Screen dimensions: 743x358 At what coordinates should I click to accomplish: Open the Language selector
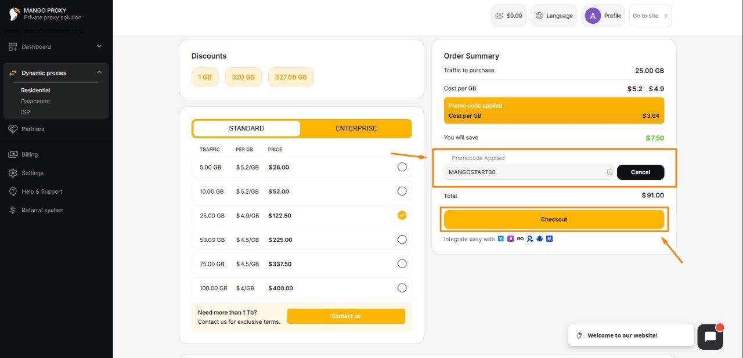554,16
